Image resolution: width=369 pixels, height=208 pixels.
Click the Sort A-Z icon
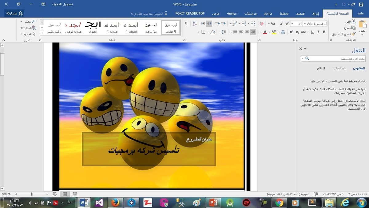tap(194, 24)
